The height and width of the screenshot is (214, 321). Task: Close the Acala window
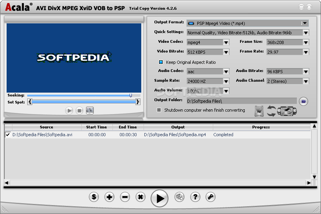point(309,7)
